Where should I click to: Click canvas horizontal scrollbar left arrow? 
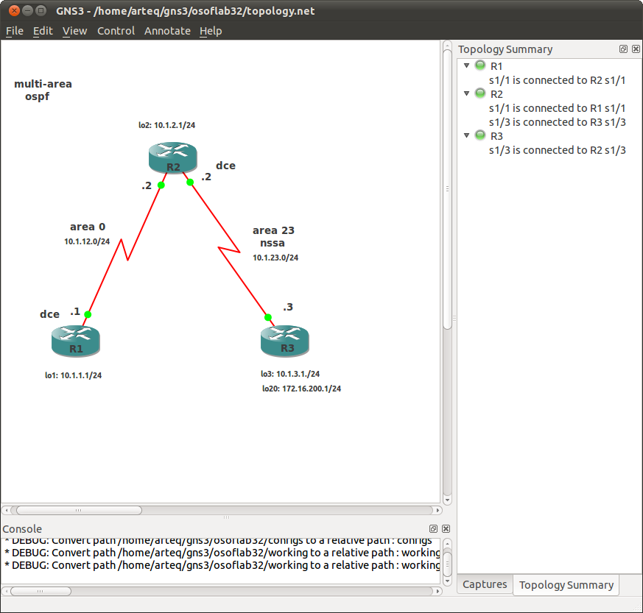tap(7, 510)
